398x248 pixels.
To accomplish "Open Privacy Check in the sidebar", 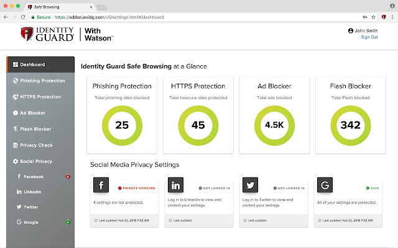I will coord(36,145).
